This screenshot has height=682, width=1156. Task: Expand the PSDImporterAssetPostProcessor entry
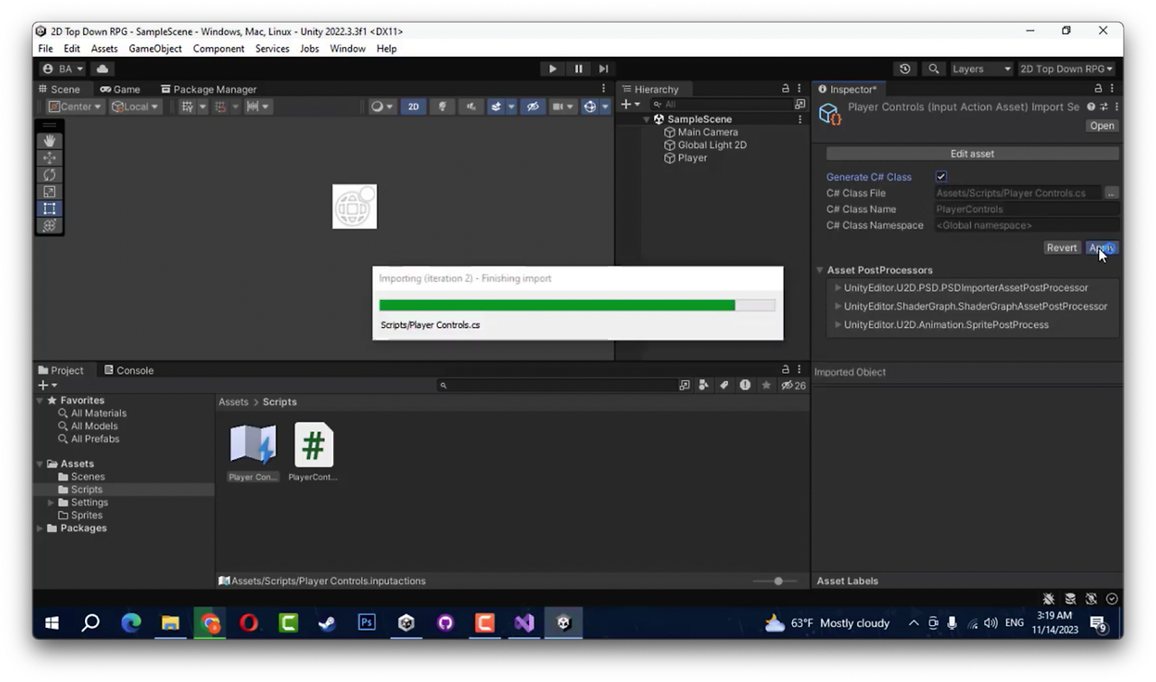(x=838, y=288)
